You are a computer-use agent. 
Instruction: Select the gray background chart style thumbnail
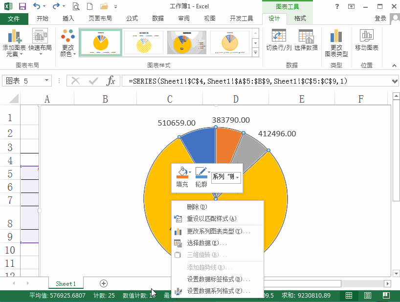tap(187, 43)
